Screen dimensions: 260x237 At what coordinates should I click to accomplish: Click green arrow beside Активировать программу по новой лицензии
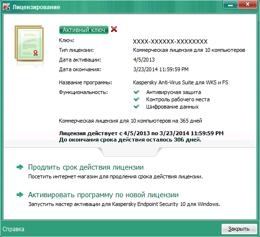click(x=20, y=195)
